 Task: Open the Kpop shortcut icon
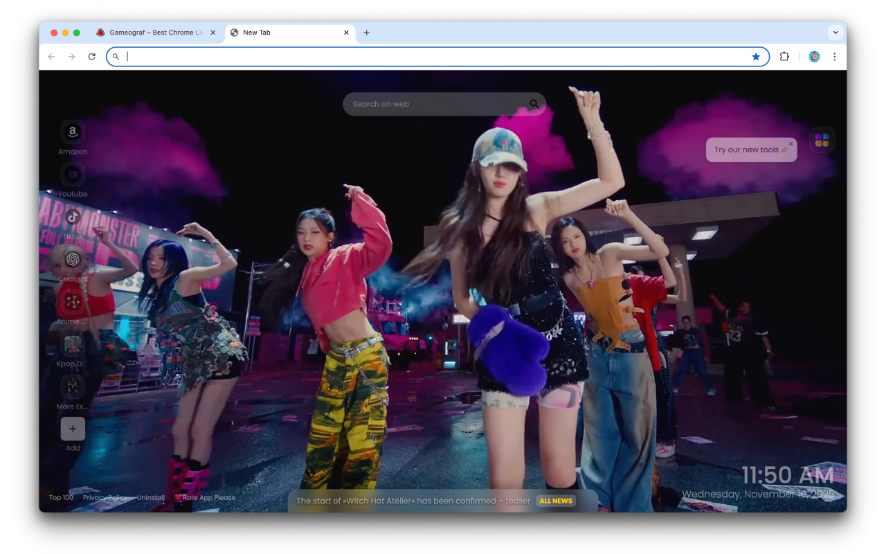[73, 344]
